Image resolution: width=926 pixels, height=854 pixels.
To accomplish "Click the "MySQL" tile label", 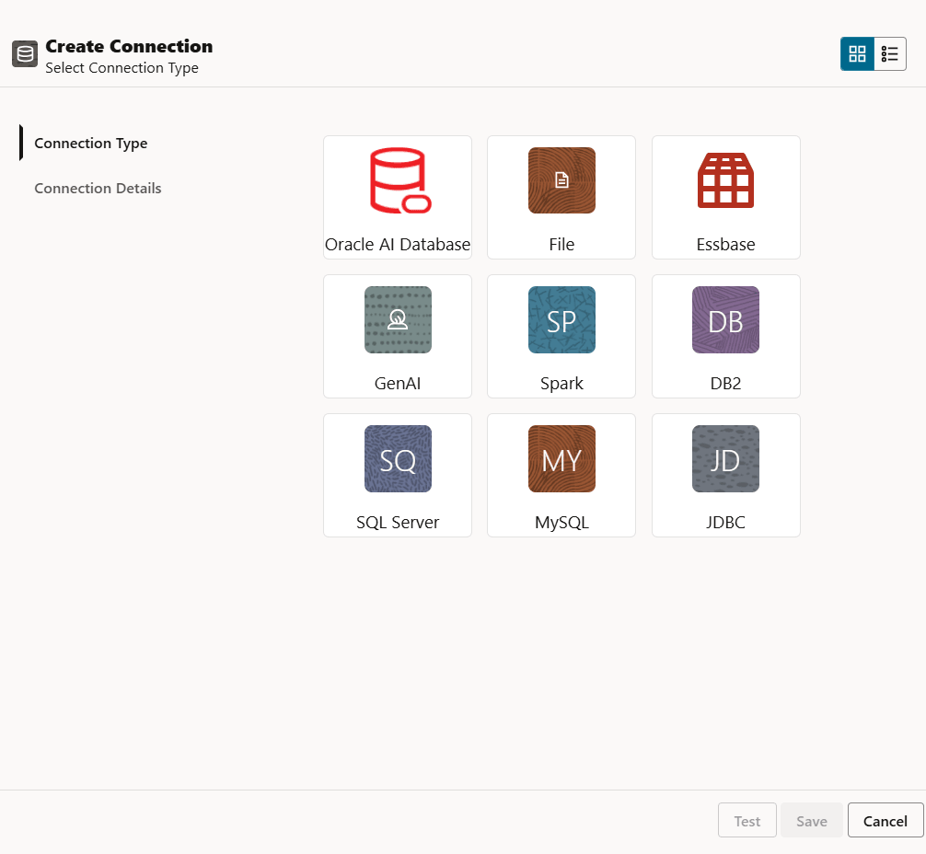I will click(x=561, y=523).
